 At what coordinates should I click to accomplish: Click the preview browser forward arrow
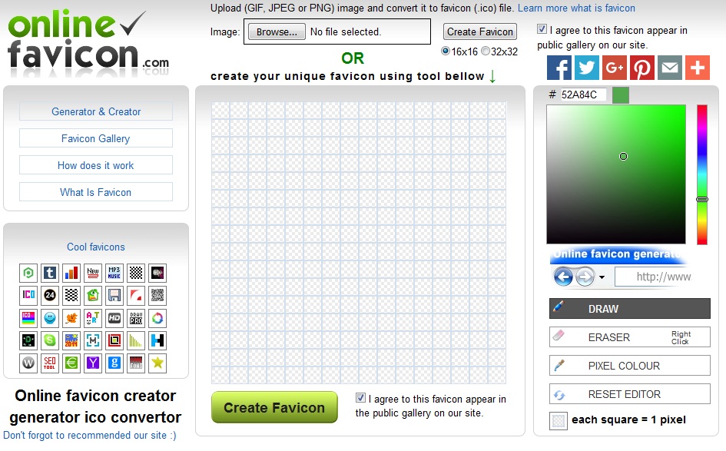(x=585, y=277)
